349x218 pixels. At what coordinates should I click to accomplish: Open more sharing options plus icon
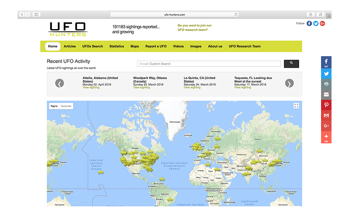tap(326, 137)
